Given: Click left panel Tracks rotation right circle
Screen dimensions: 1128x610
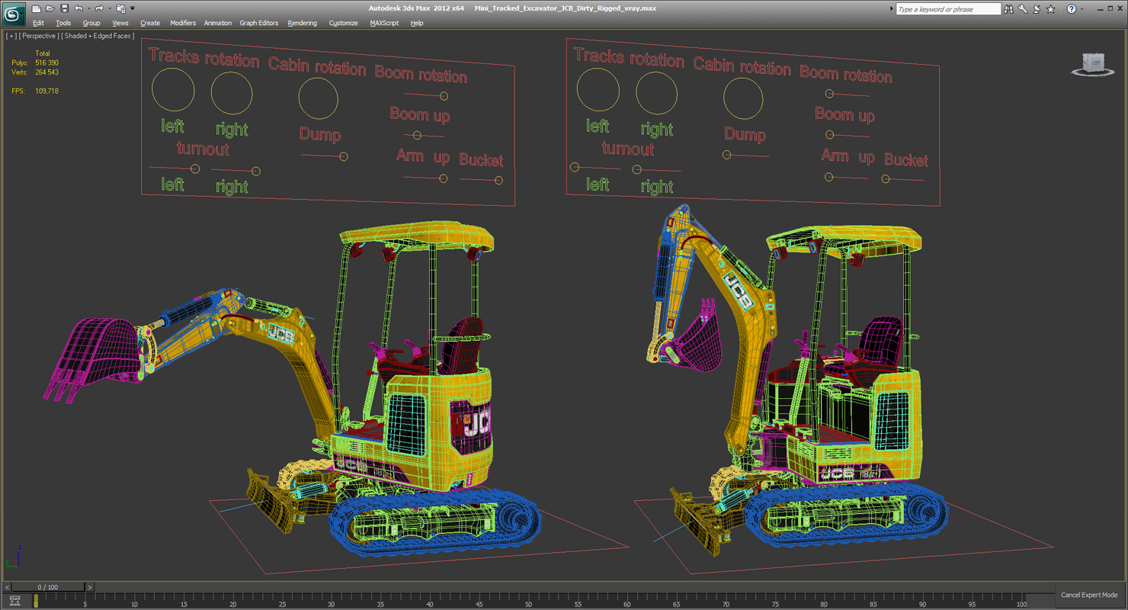Looking at the screenshot, I should click(x=232, y=93).
